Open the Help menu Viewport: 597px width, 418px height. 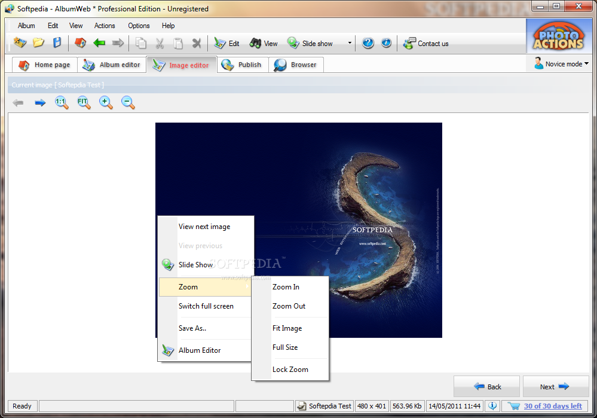[168, 26]
